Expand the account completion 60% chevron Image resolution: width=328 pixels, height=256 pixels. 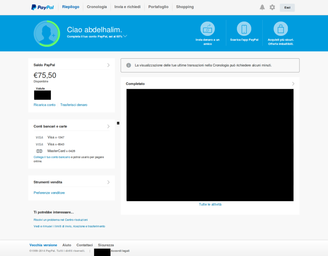(125, 36)
